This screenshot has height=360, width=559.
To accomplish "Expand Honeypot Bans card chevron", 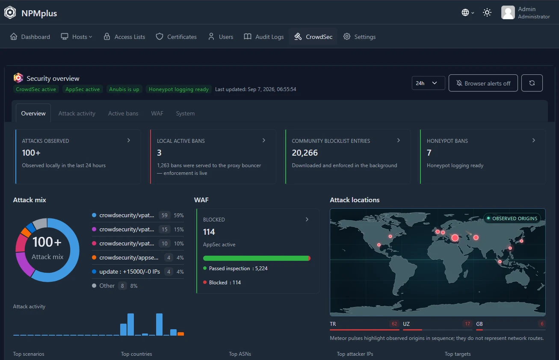I will coord(534,140).
